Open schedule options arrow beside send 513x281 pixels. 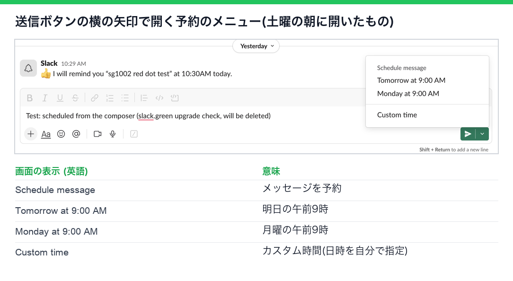click(x=482, y=134)
